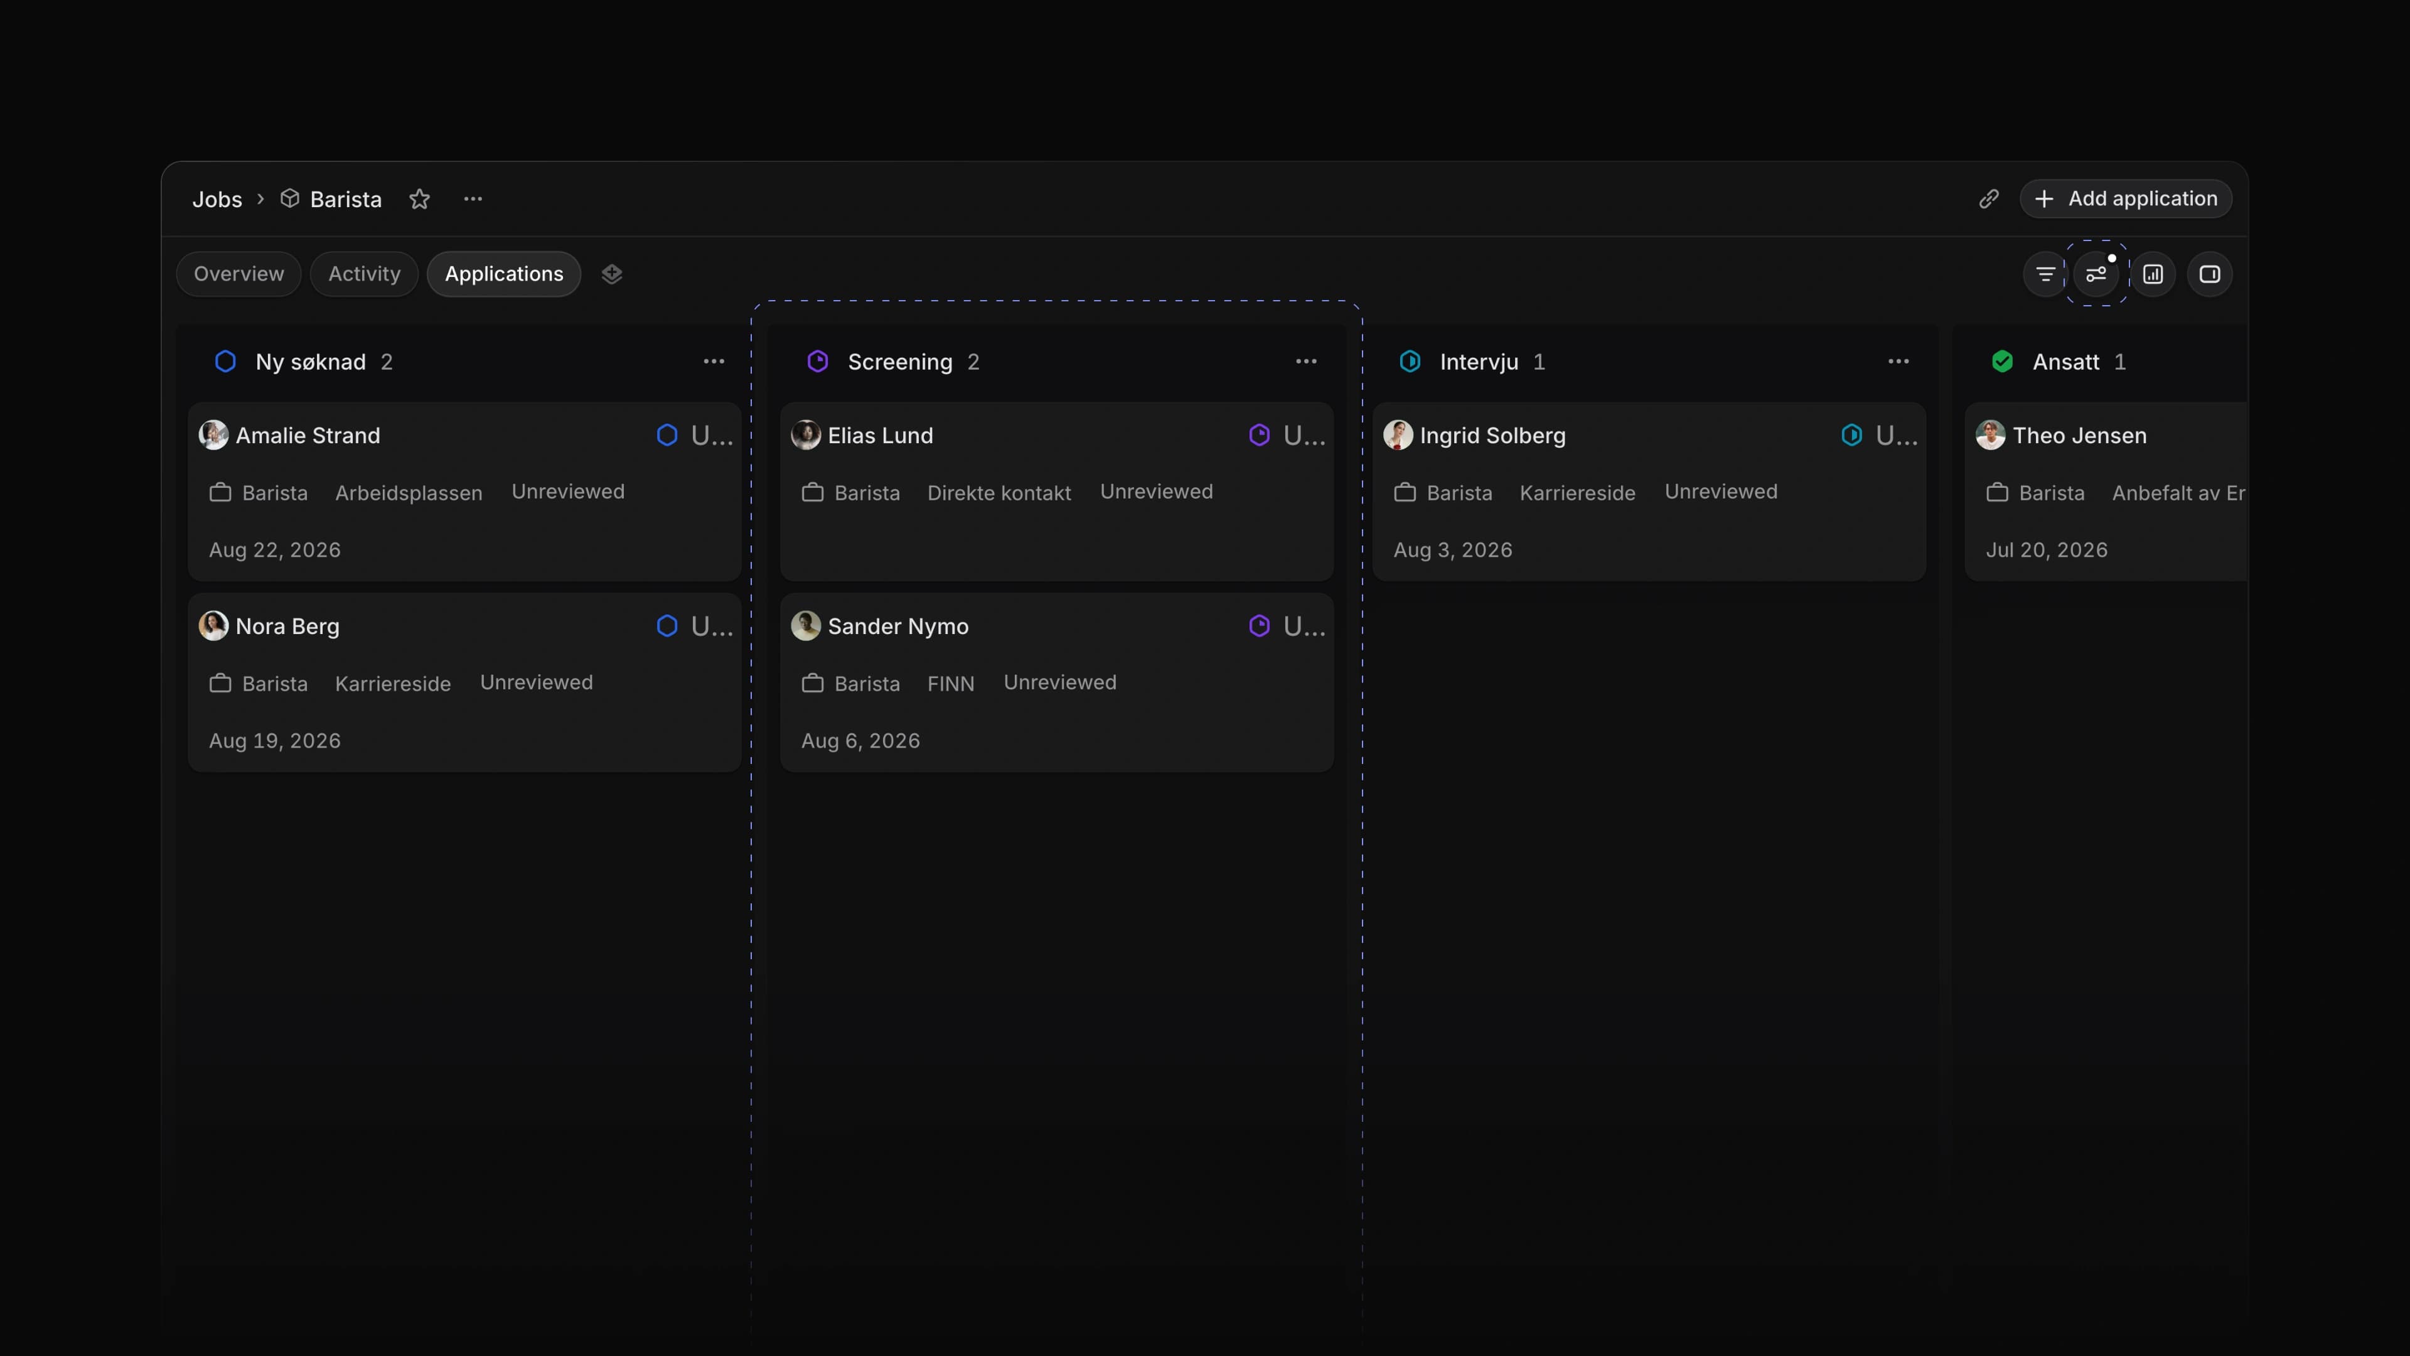Open Sander Nymo application card
The image size is (2410, 1356).
pos(1057,682)
